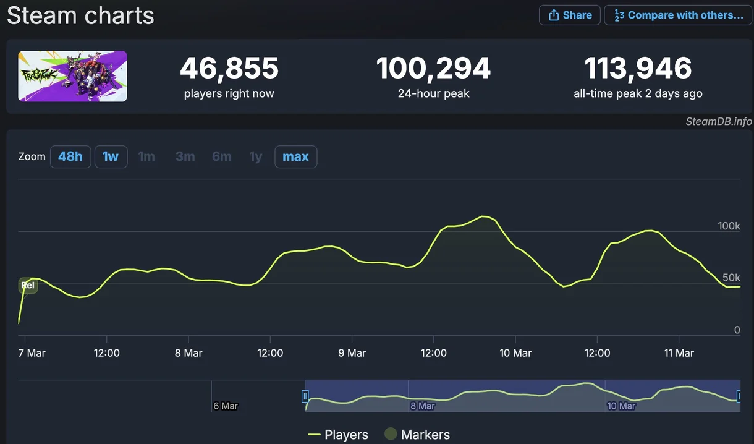Click the all-time peak 2 days ago text

click(638, 94)
